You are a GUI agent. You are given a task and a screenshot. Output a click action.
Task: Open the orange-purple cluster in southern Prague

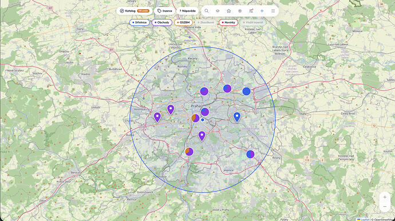[189, 152]
